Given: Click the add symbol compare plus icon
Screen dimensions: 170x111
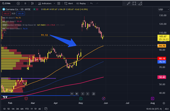Looking at the screenshot, I should pyautogui.click(x=18, y=3).
